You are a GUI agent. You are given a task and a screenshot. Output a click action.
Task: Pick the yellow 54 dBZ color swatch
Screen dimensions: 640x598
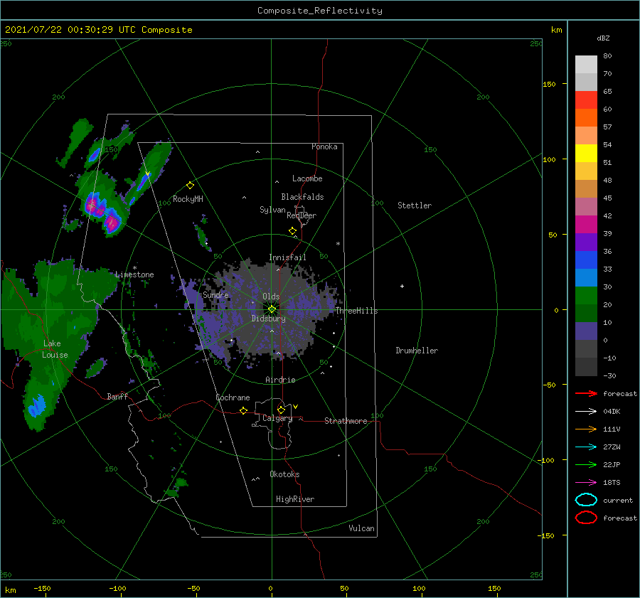(586, 153)
